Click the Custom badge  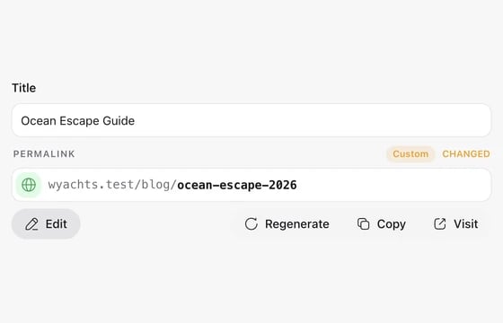pos(410,153)
